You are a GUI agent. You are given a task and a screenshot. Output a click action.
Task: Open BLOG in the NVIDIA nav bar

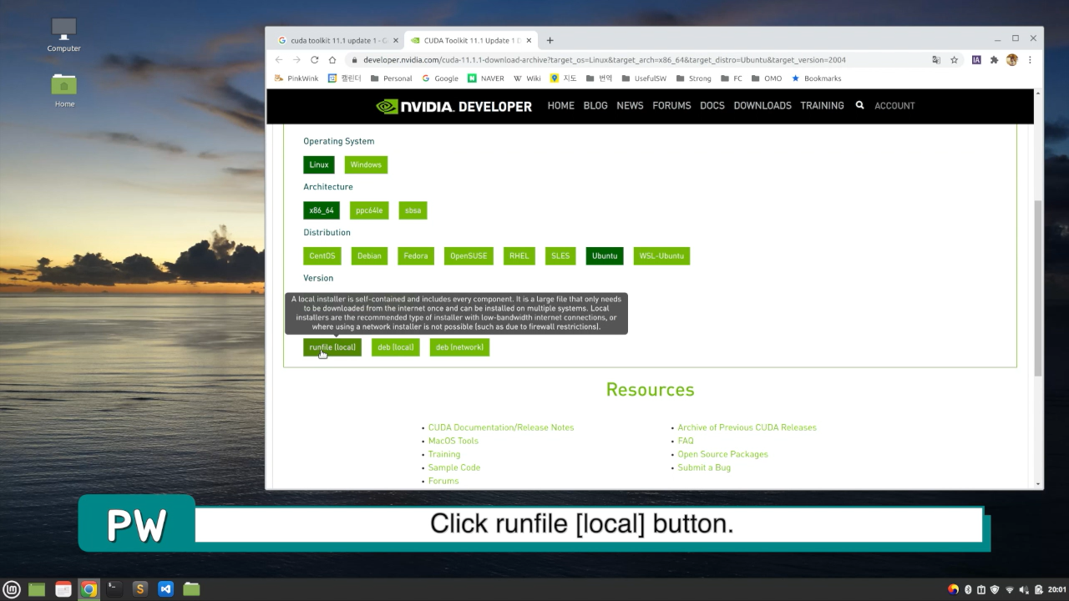pos(595,105)
